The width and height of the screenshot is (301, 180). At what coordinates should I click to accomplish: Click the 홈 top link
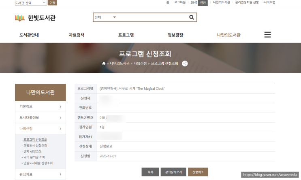(x=168, y=2)
